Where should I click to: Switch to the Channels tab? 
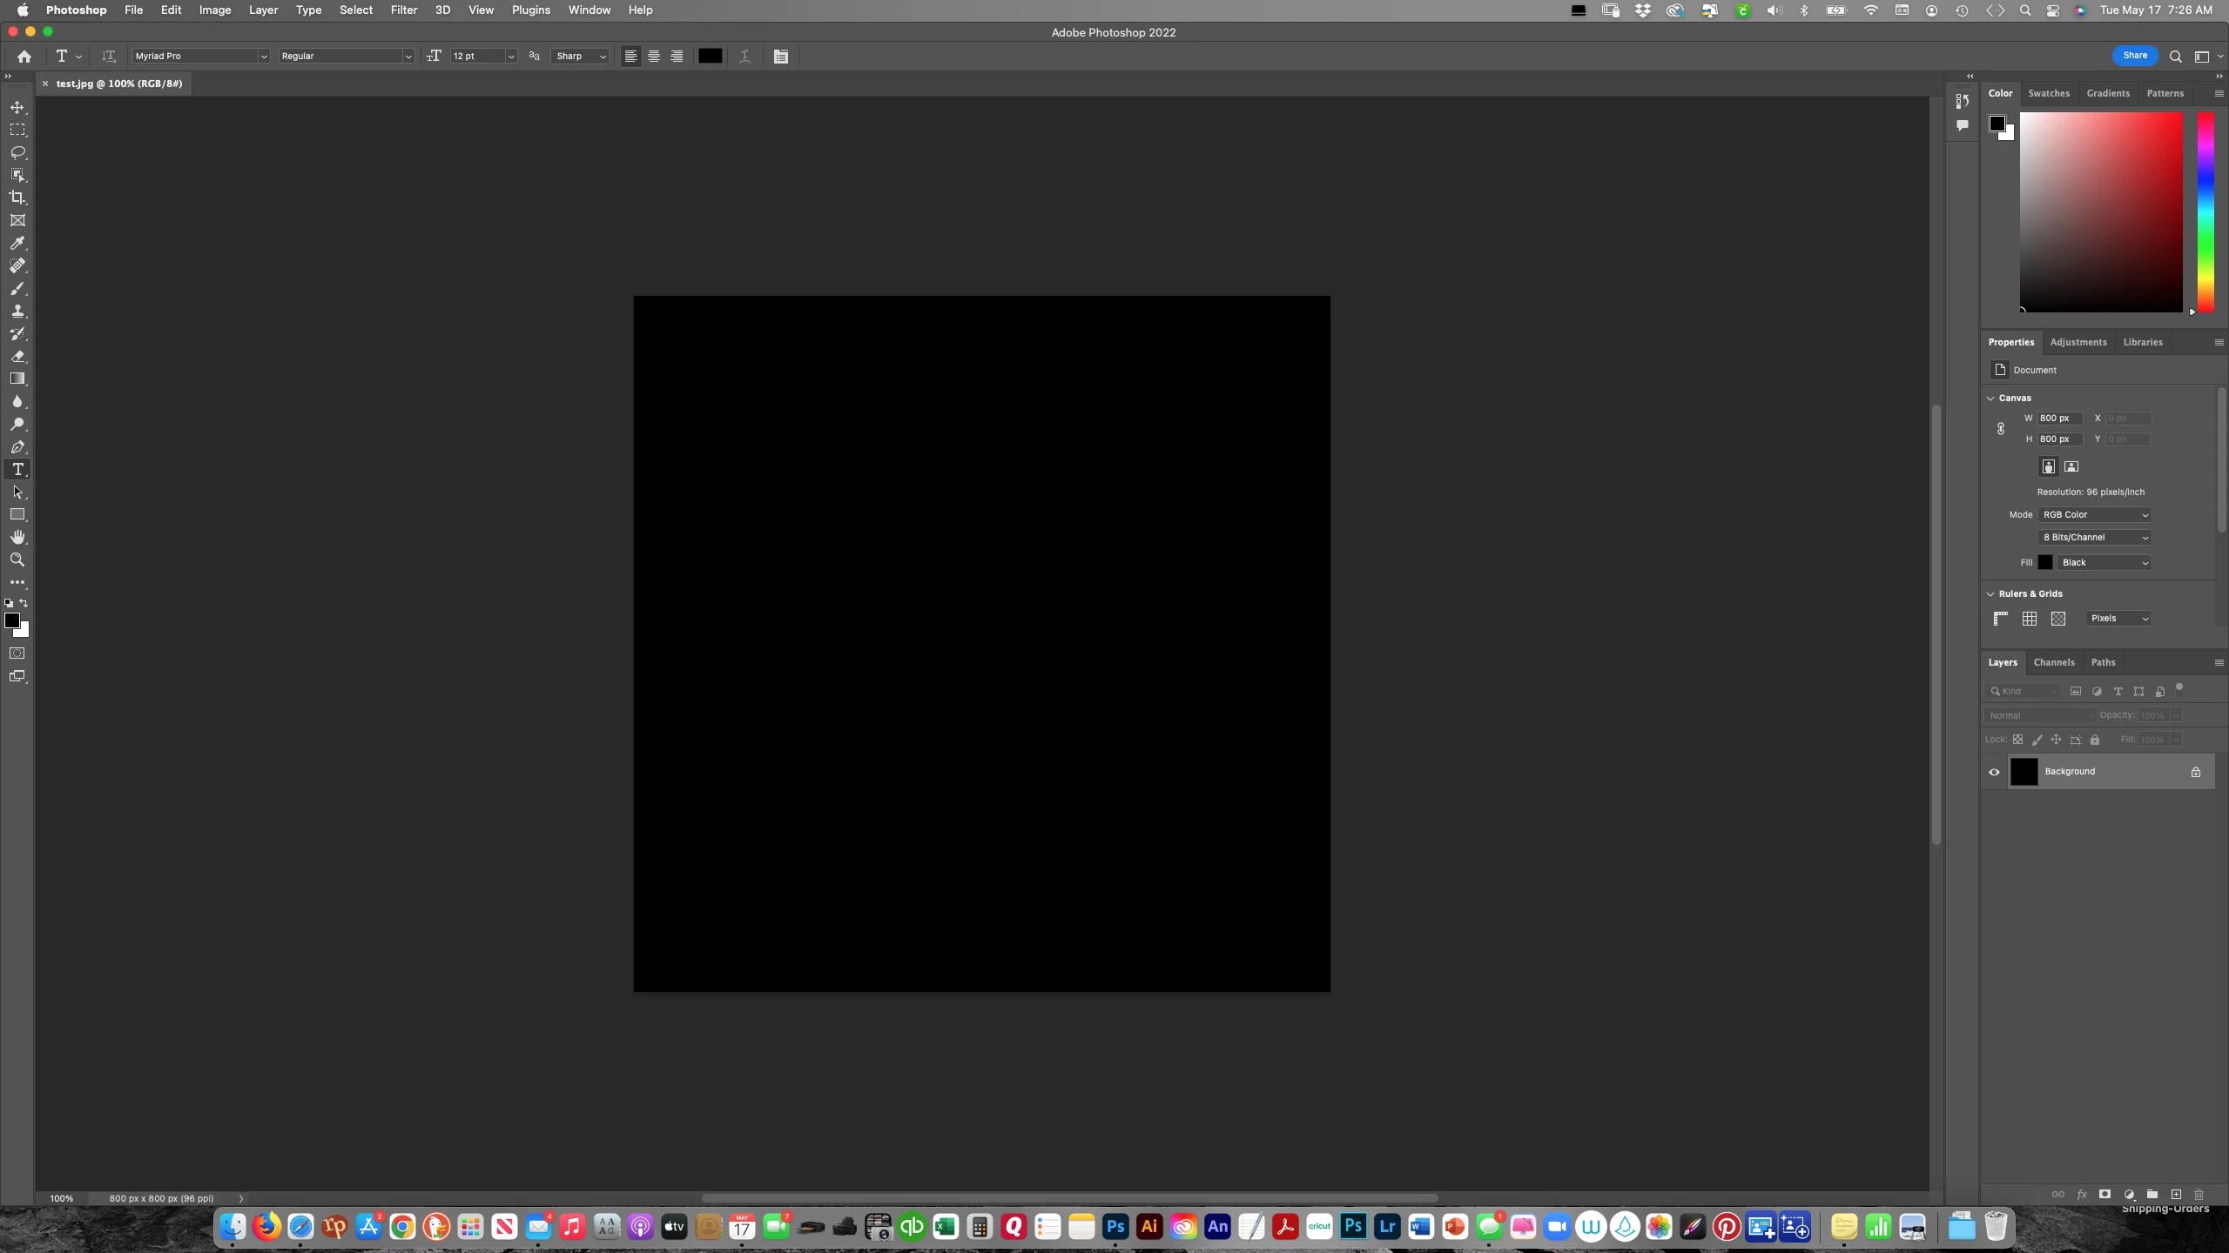2053,662
